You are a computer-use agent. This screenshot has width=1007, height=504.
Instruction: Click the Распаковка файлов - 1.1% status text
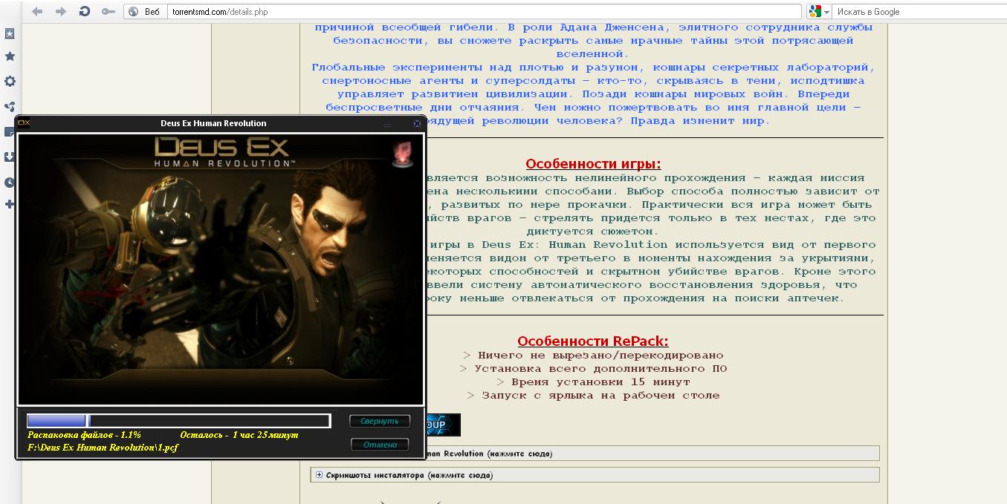click(84, 435)
